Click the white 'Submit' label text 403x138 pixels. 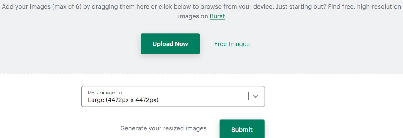(242, 130)
